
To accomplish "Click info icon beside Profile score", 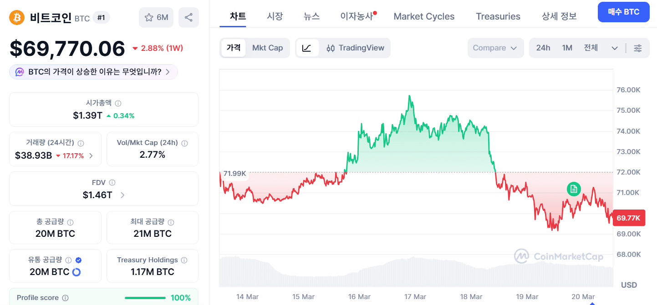I will click(x=65, y=298).
